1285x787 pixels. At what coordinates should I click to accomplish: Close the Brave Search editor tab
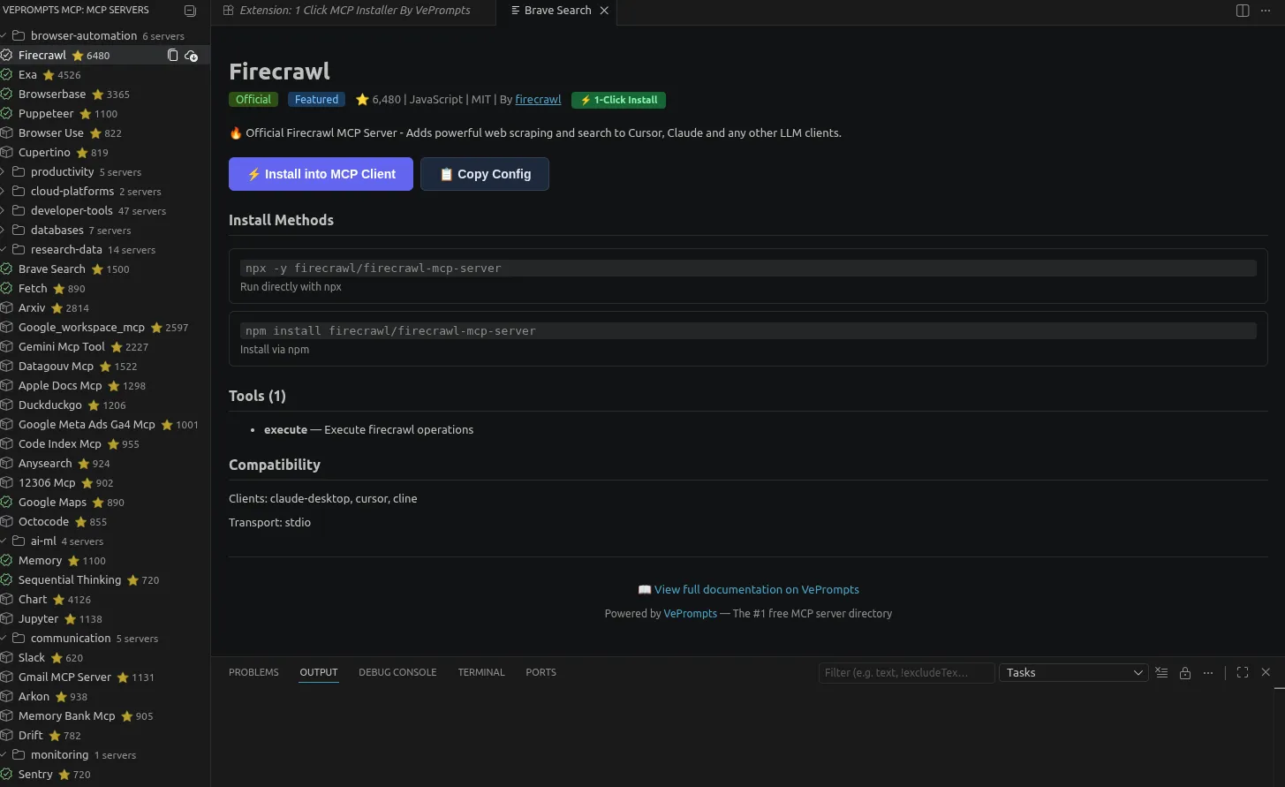(x=604, y=11)
